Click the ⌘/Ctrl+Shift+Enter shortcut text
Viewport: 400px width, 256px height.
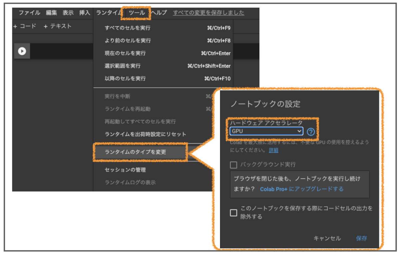click(x=209, y=66)
